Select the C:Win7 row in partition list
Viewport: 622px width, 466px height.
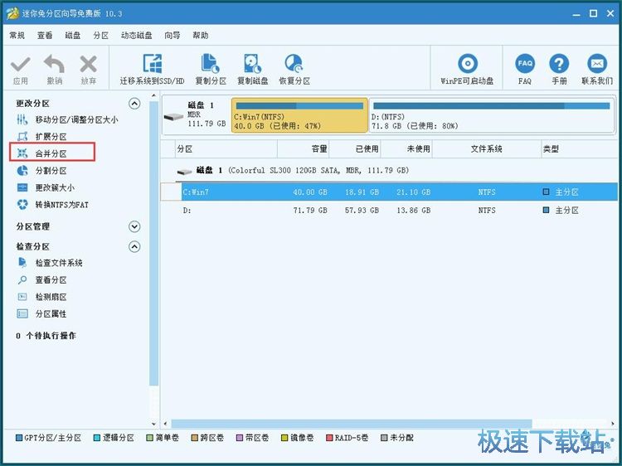(x=389, y=192)
